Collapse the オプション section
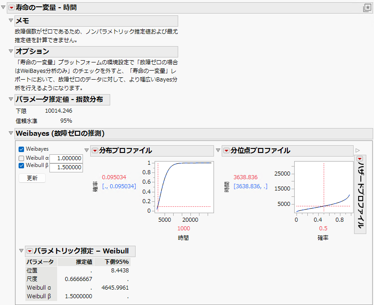This screenshot has height=305, width=374. [11, 51]
